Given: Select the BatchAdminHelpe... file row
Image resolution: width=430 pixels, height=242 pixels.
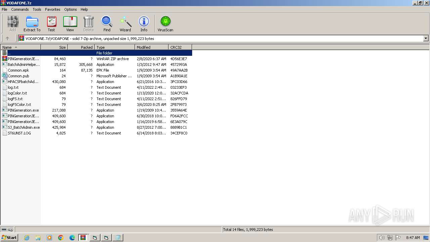Looking at the screenshot, I should [x=96, y=65].
